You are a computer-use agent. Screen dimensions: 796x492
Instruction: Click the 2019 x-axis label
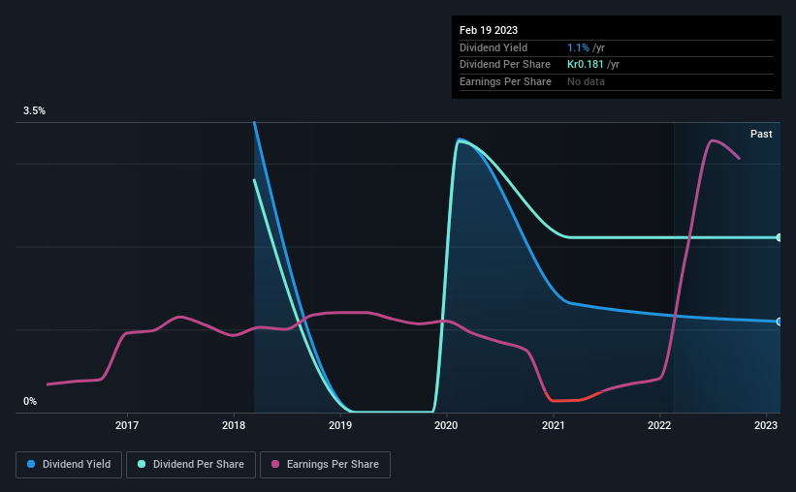(x=340, y=425)
